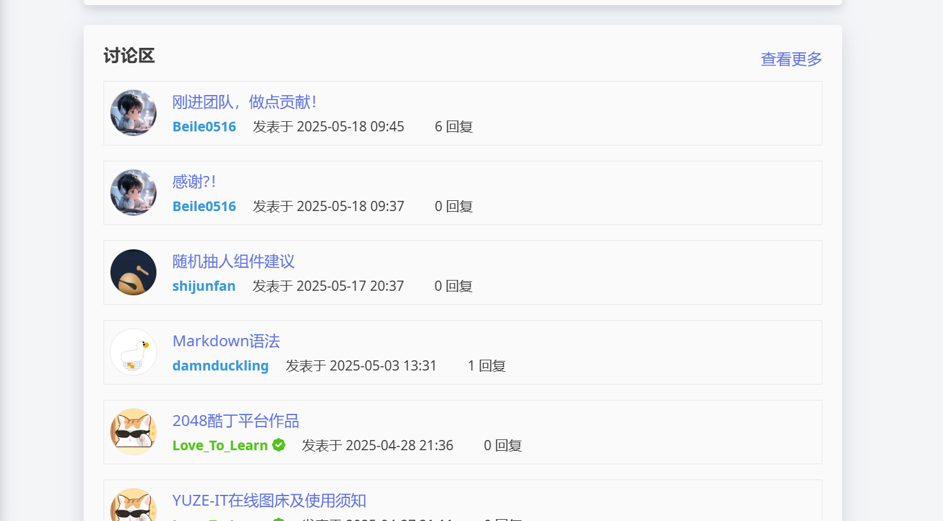This screenshot has width=943, height=521.
Task: Click username Love_To_Learn under 2048酷丁平台作品
Action: pos(220,446)
